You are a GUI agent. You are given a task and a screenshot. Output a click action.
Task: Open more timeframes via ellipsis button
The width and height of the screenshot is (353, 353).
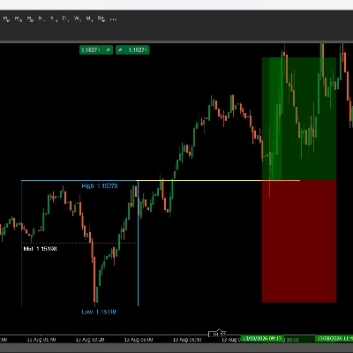113,19
